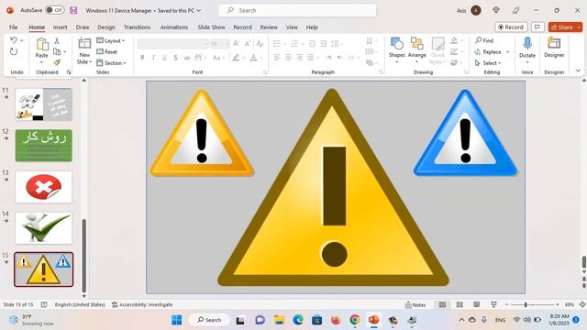
Task: Switch to Normal view icon
Action: [x=442, y=304]
